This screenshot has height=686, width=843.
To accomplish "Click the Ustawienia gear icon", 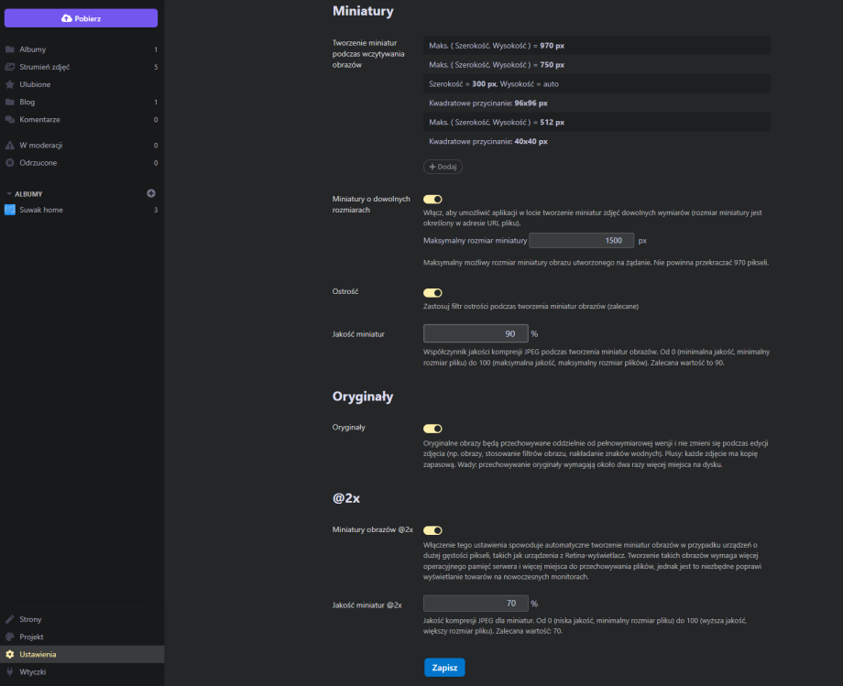I will click(9, 654).
